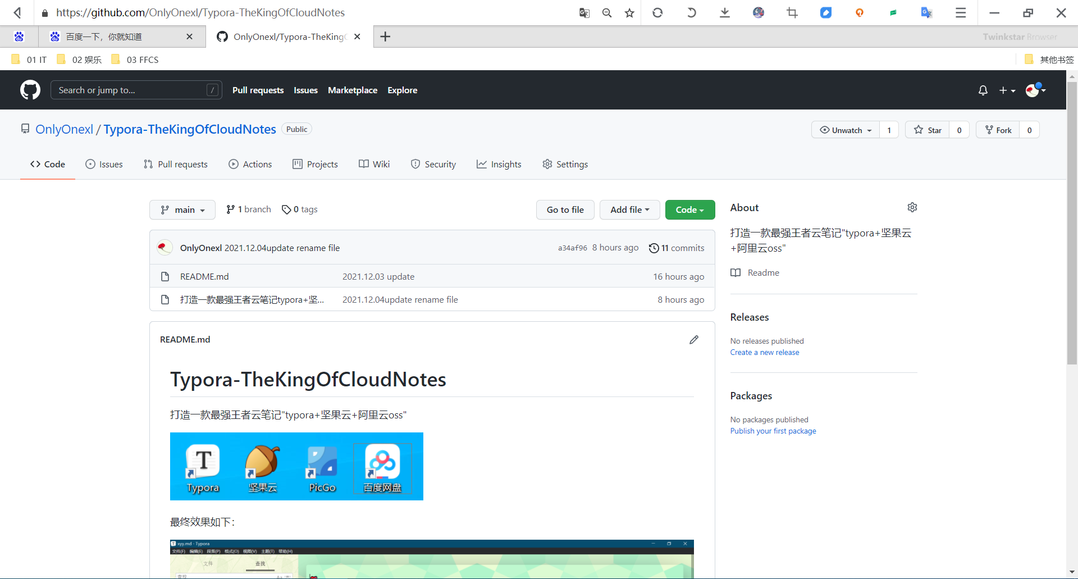Open the Typora-TheKingOfCloudNotes repository link
1078x579 pixels.
[190, 129]
